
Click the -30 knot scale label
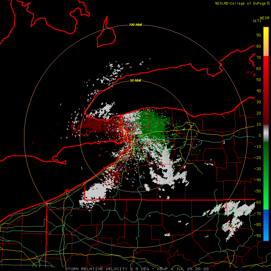[257, 169]
